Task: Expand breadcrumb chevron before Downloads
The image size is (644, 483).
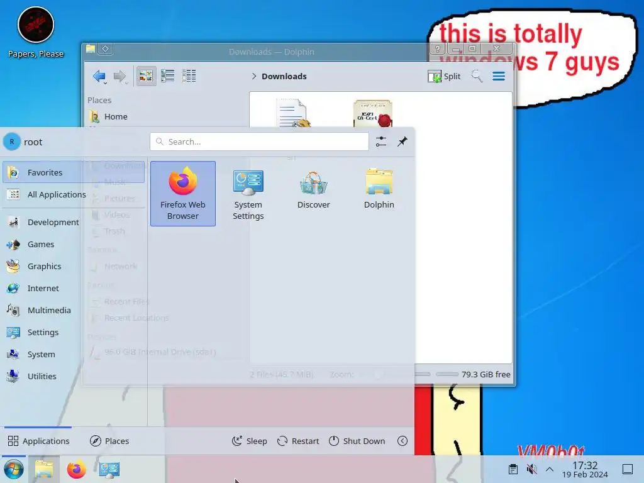Action: click(x=254, y=76)
